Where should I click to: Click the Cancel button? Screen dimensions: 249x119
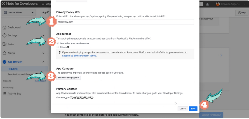(183, 109)
